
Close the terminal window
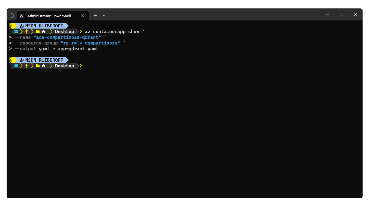pos(355,14)
